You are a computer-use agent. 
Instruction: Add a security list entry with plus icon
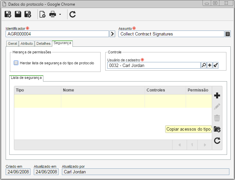(217, 95)
